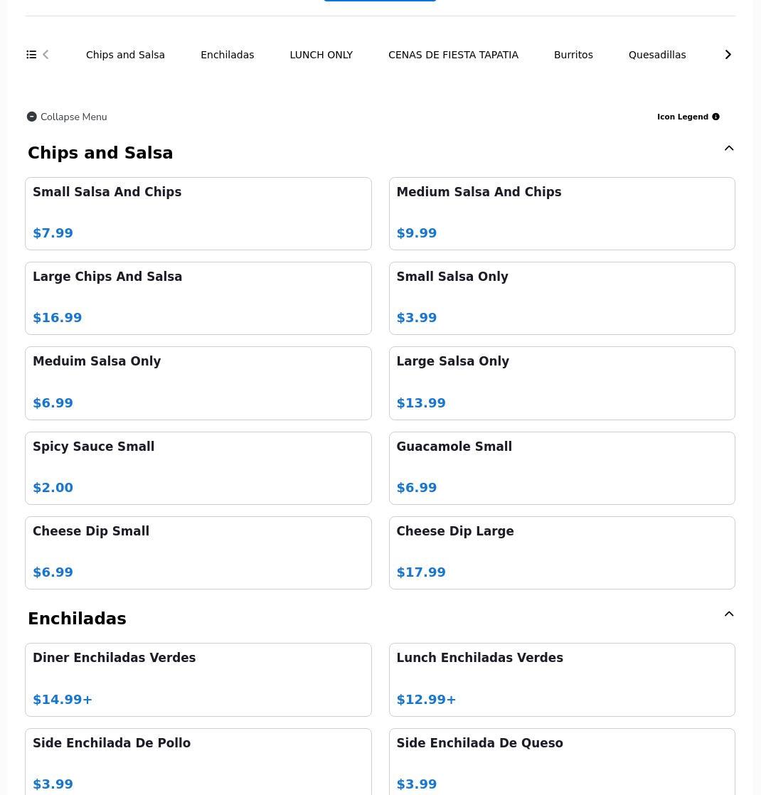Click the Collapse Menu minus icon
The width and height of the screenshot is (761, 795).
(x=32, y=117)
